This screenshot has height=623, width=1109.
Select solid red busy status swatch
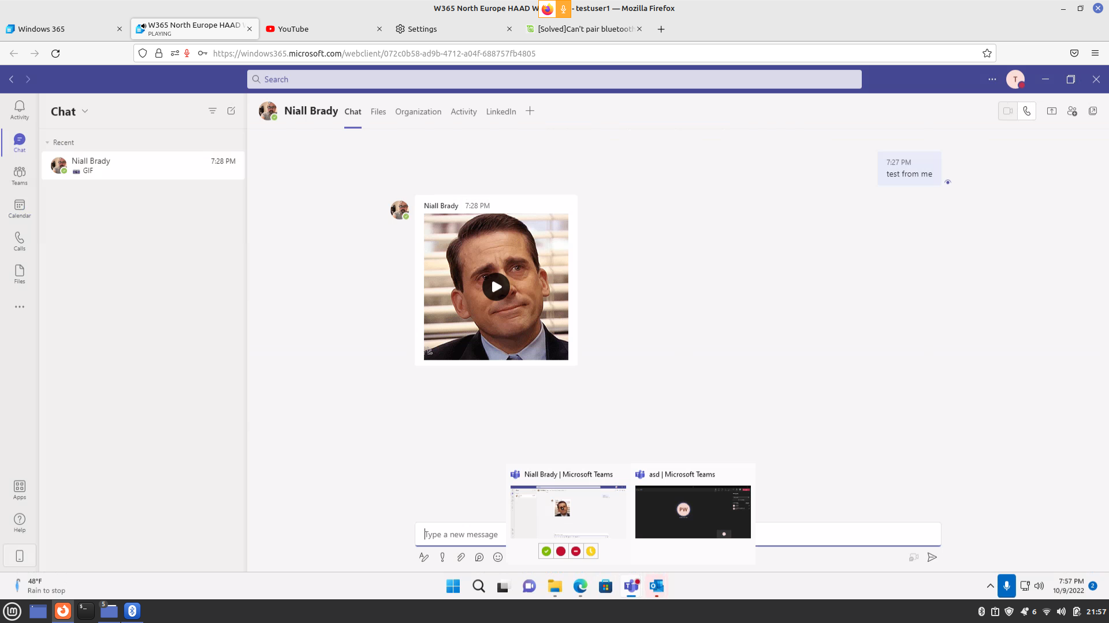pyautogui.click(x=561, y=551)
